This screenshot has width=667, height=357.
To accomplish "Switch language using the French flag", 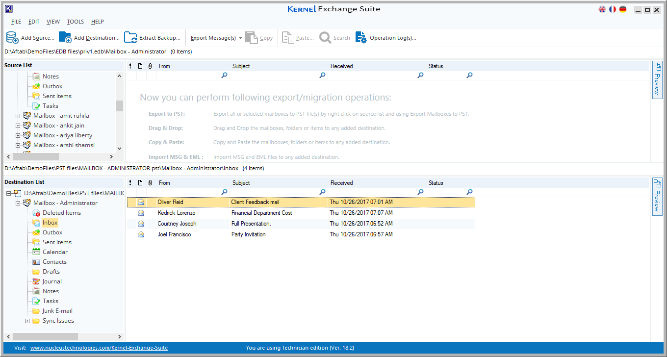I will pos(613,9).
